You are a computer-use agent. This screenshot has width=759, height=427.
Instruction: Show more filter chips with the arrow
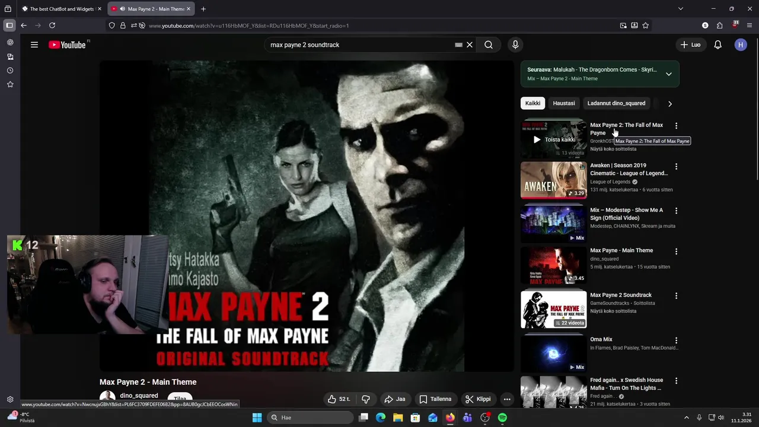(x=670, y=104)
